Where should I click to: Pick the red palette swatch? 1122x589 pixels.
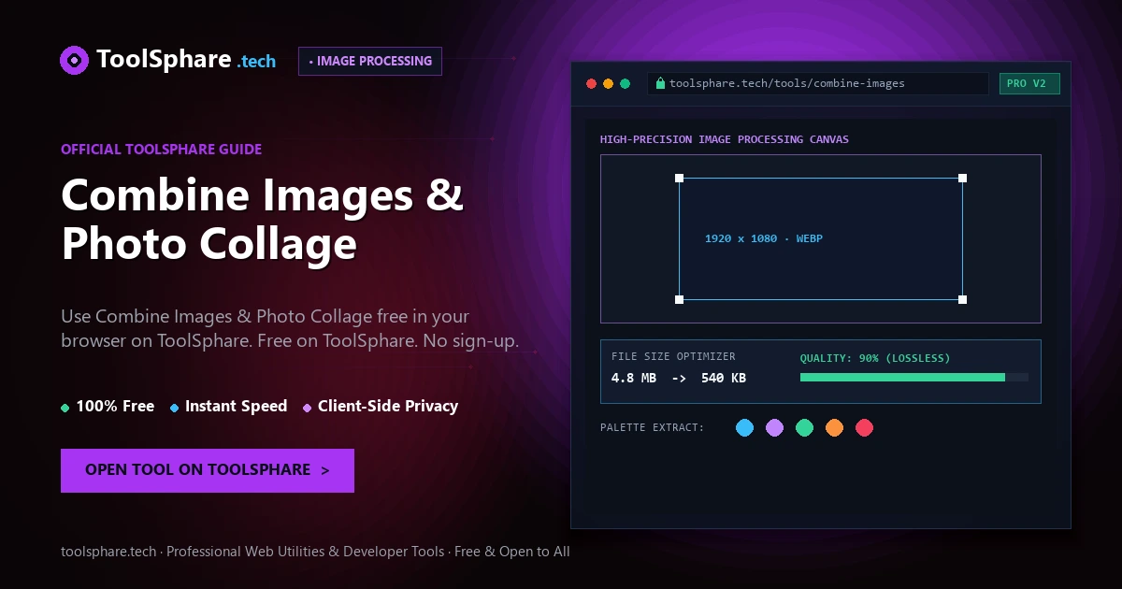[x=864, y=427]
